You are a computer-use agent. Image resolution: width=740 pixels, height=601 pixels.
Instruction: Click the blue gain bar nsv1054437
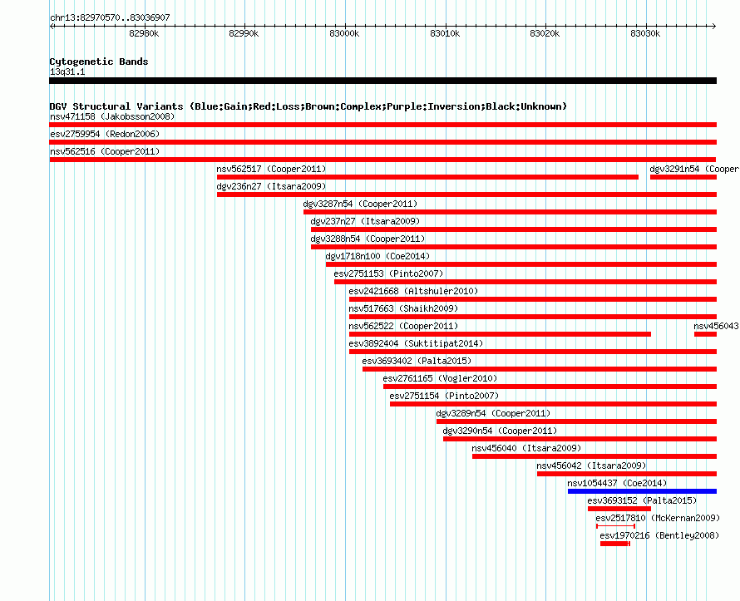tap(642, 491)
